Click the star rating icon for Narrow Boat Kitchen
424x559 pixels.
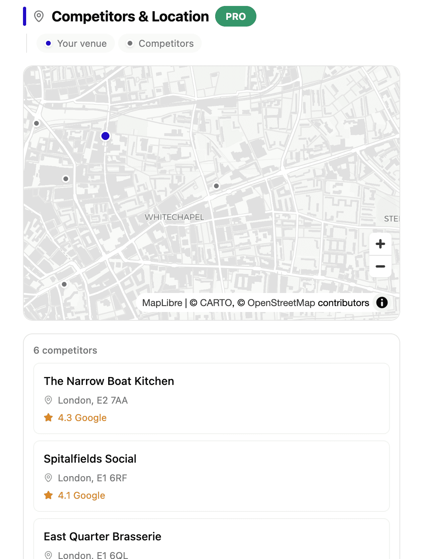[x=48, y=417]
